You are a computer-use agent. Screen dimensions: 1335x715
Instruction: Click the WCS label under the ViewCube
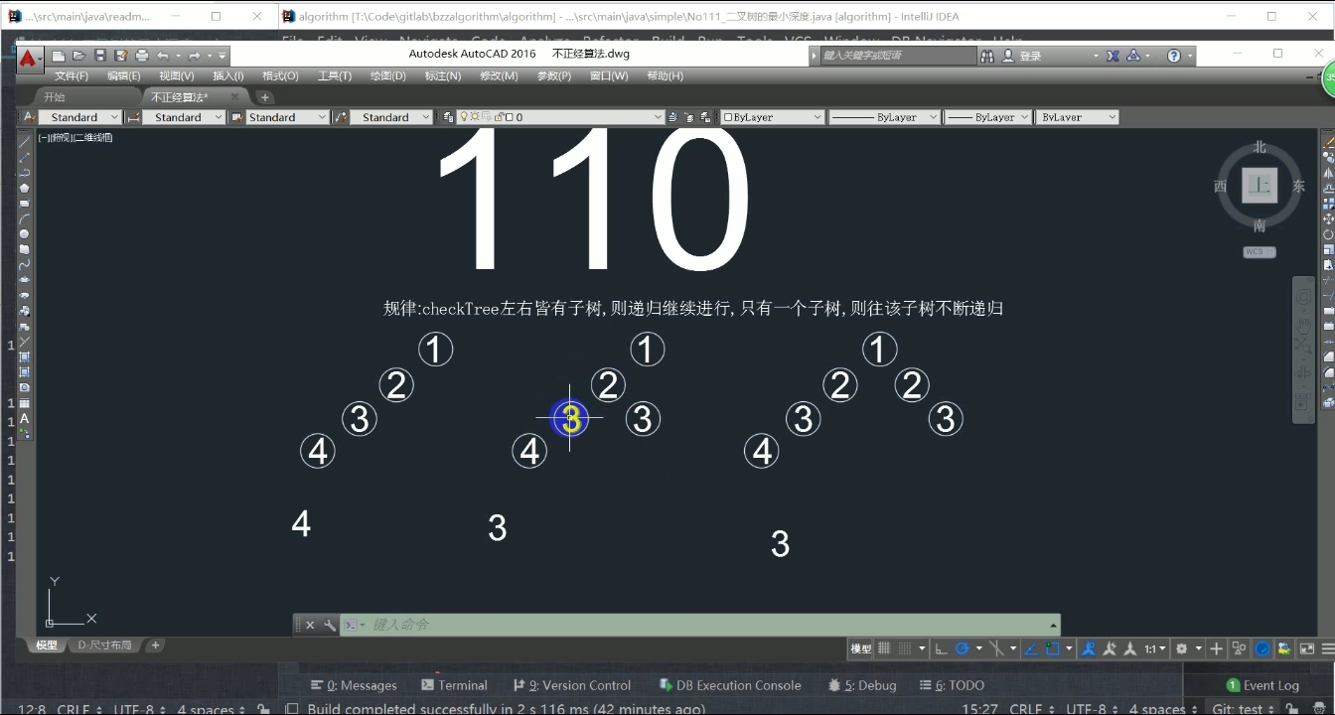pos(1259,252)
